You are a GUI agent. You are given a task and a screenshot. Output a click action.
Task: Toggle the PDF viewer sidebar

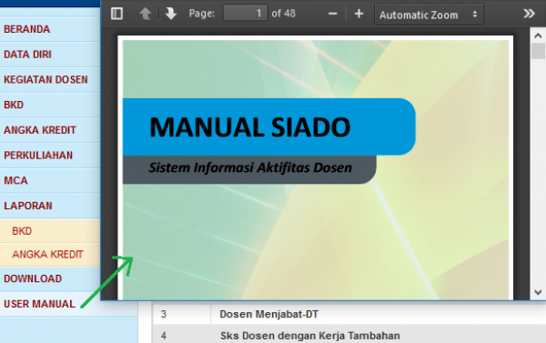click(116, 14)
